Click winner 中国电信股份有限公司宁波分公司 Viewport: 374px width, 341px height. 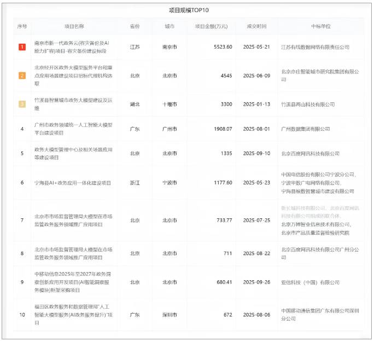(x=318, y=175)
